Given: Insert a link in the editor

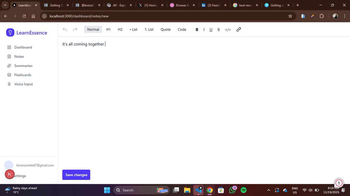Looking at the screenshot, I should tap(238, 29).
